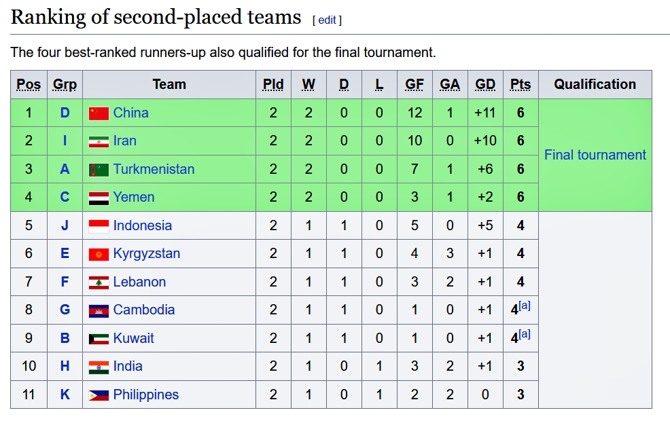Click the Iran flag icon

coord(99,141)
